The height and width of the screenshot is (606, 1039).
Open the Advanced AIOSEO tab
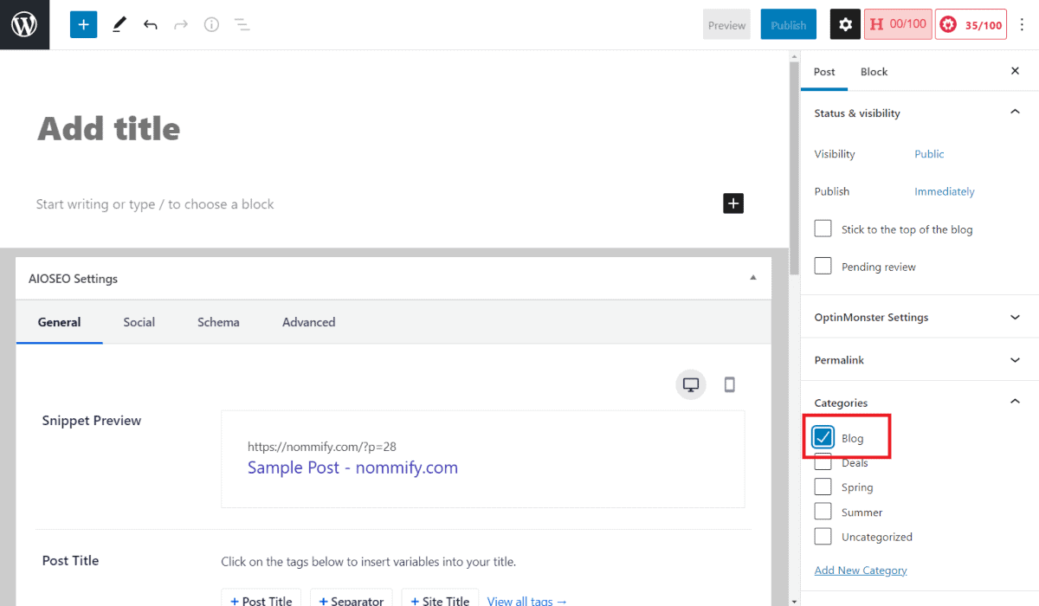[x=308, y=322]
